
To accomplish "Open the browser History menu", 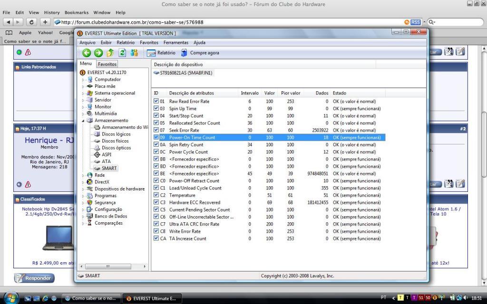I will 51,12.
